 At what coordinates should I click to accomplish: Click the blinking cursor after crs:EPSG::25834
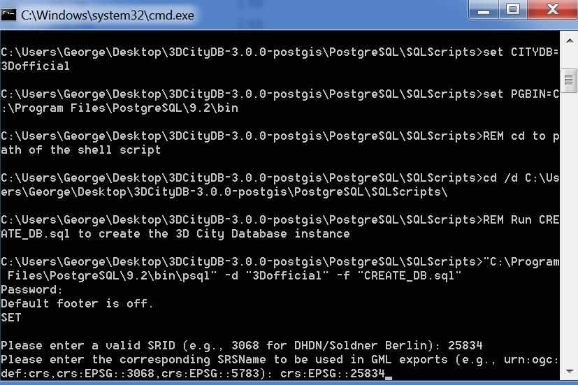pyautogui.click(x=389, y=377)
